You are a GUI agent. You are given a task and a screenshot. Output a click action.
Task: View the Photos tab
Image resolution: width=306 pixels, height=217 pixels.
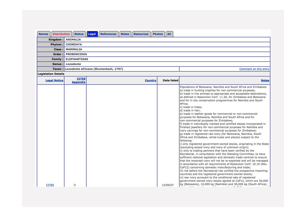click(x=158, y=34)
